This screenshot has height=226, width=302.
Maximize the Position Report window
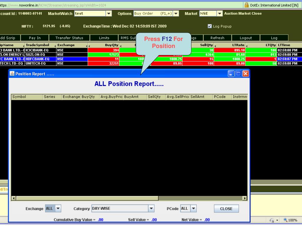point(239,74)
